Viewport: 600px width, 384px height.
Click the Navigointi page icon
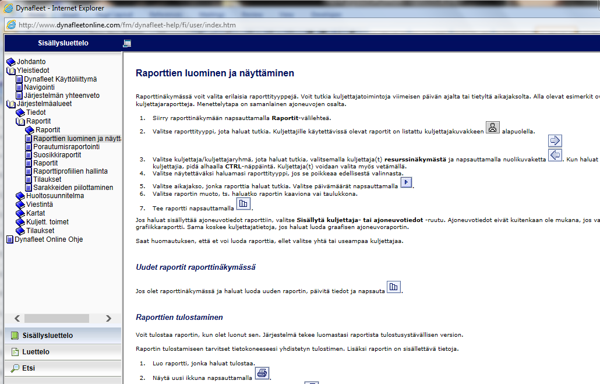click(19, 87)
